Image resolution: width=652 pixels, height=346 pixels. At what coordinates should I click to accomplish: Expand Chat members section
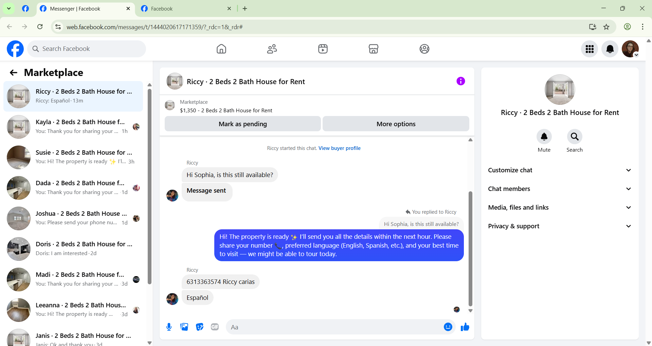(x=560, y=189)
